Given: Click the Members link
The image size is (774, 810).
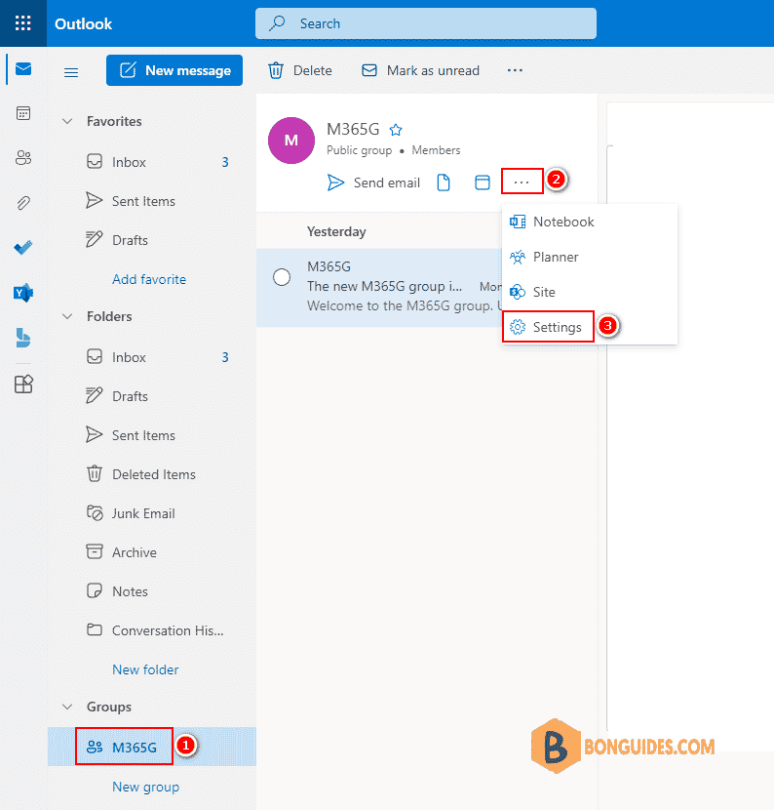Looking at the screenshot, I should coord(436,150).
